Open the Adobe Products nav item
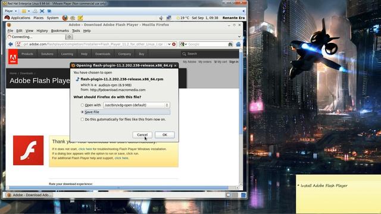 pyautogui.click(x=27, y=54)
